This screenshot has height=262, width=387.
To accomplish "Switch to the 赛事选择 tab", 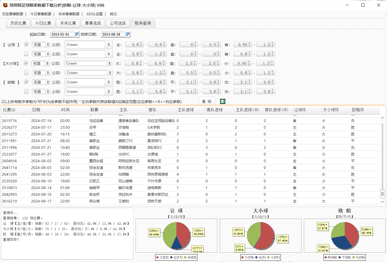I will 93,23.
